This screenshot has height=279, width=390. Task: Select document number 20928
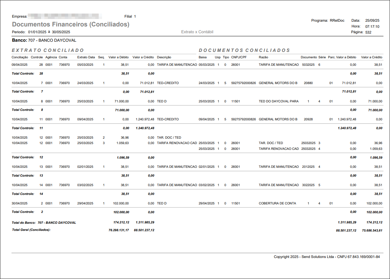pos(308,119)
